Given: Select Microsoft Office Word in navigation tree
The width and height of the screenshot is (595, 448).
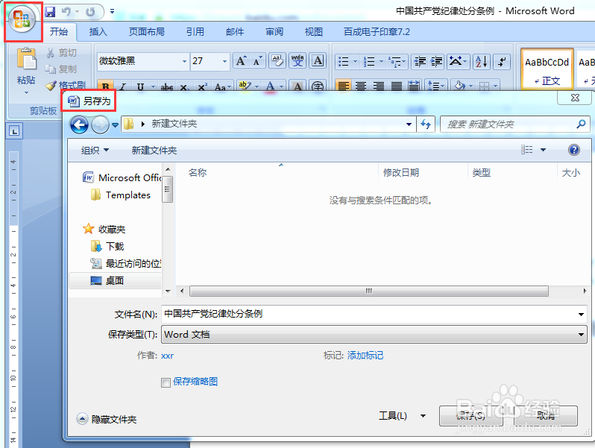Looking at the screenshot, I should [122, 177].
